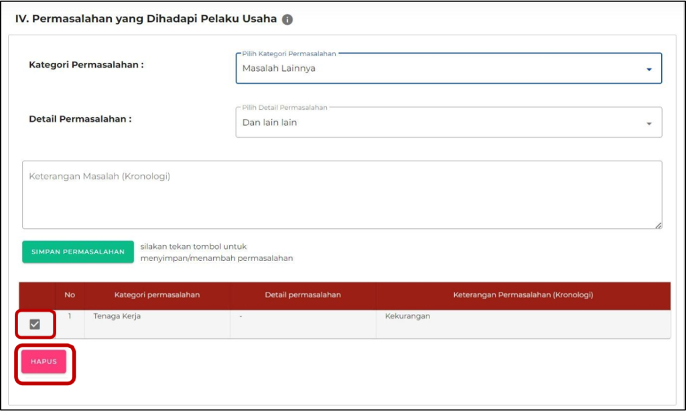This screenshot has width=686, height=411.
Task: Click the "Dan lain lain" selected value
Action: pos(269,122)
